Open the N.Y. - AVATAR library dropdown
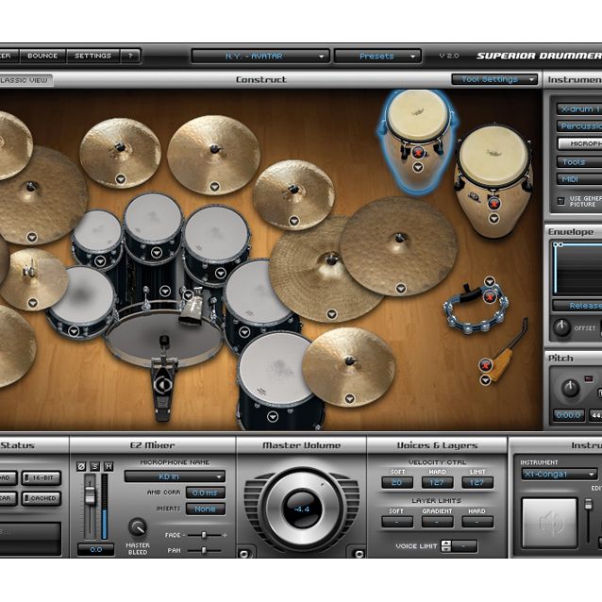The height and width of the screenshot is (602, 602). pos(259,56)
